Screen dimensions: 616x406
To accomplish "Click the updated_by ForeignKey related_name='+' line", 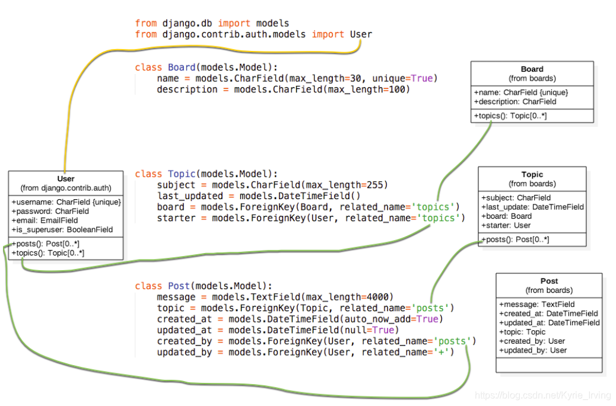I will pyautogui.click(x=305, y=352).
